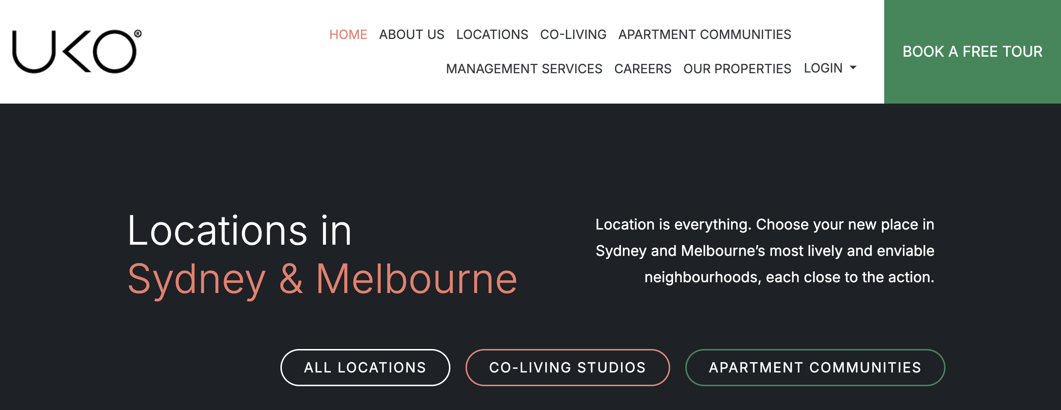Screen dimensions: 1061x410
Task: Select CO-LIVING in the top navigation
Action: tap(573, 35)
